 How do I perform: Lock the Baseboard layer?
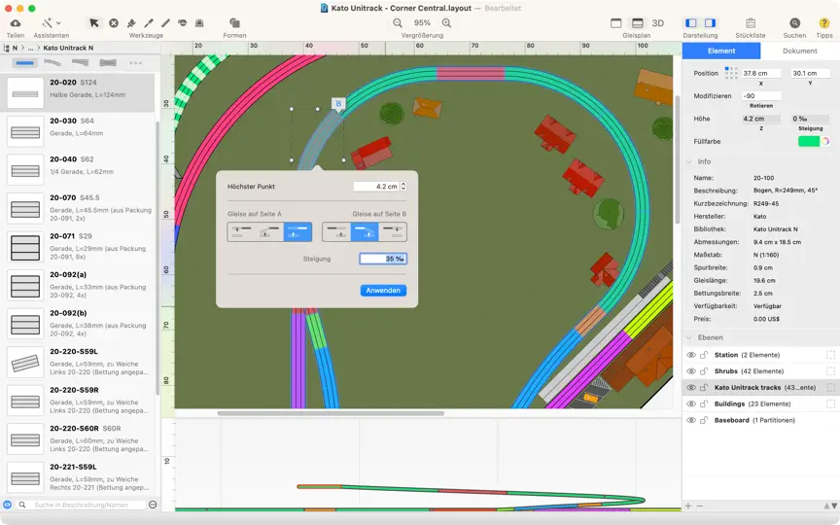tap(704, 420)
